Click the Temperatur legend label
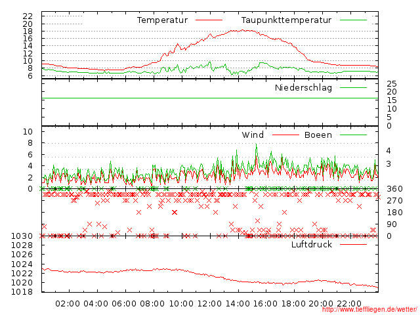This screenshot has height=315, width=420. pos(162,20)
